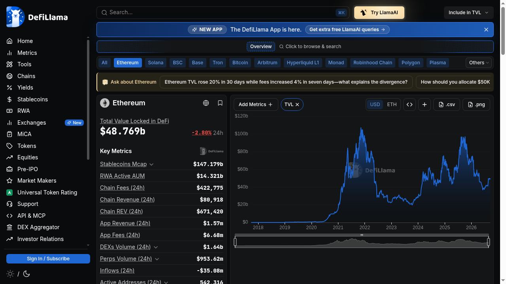
Task: Remove the TVL metric chip
Action: 297,105
